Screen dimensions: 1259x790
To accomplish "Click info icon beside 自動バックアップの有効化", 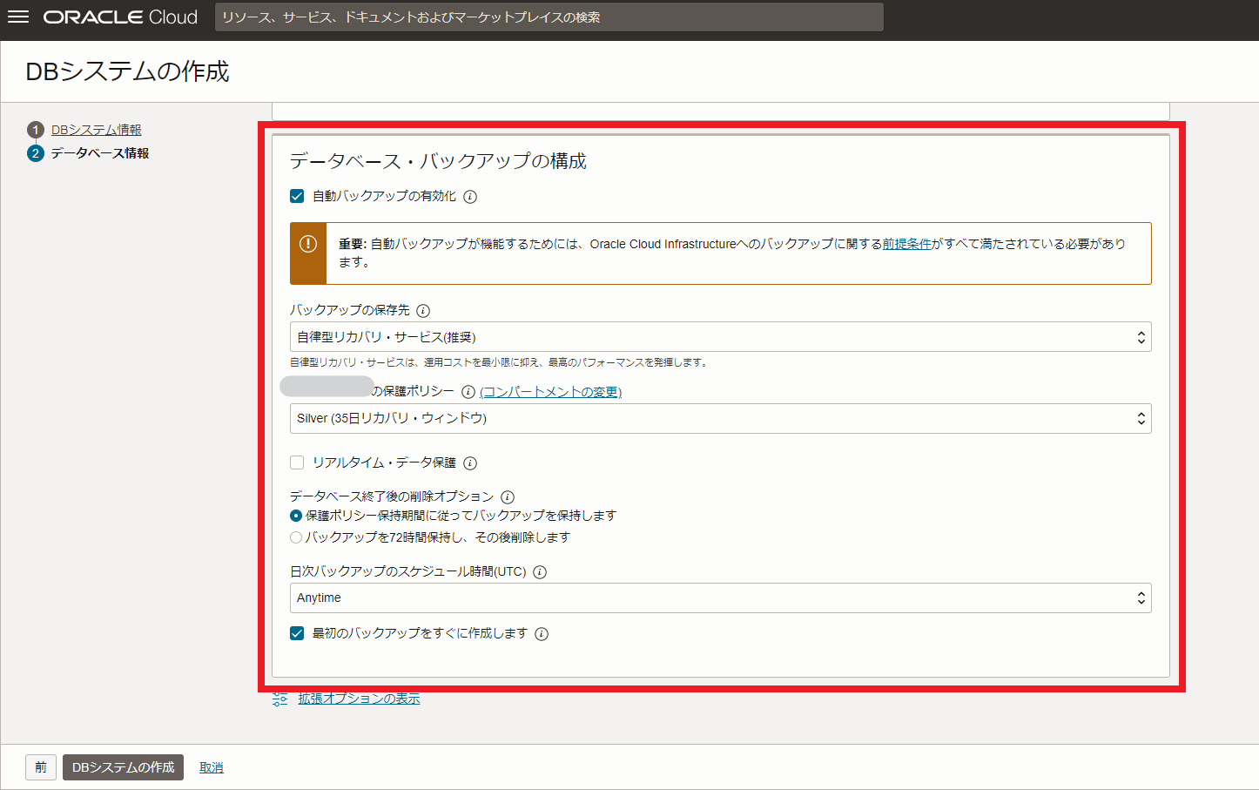I will pyautogui.click(x=470, y=197).
